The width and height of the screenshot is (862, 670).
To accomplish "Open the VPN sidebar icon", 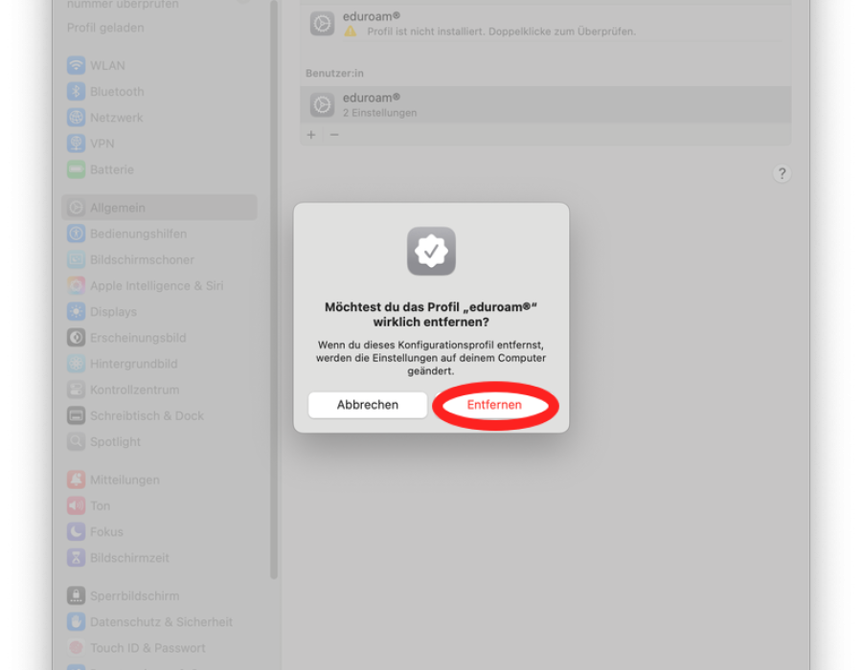I will [x=76, y=144].
